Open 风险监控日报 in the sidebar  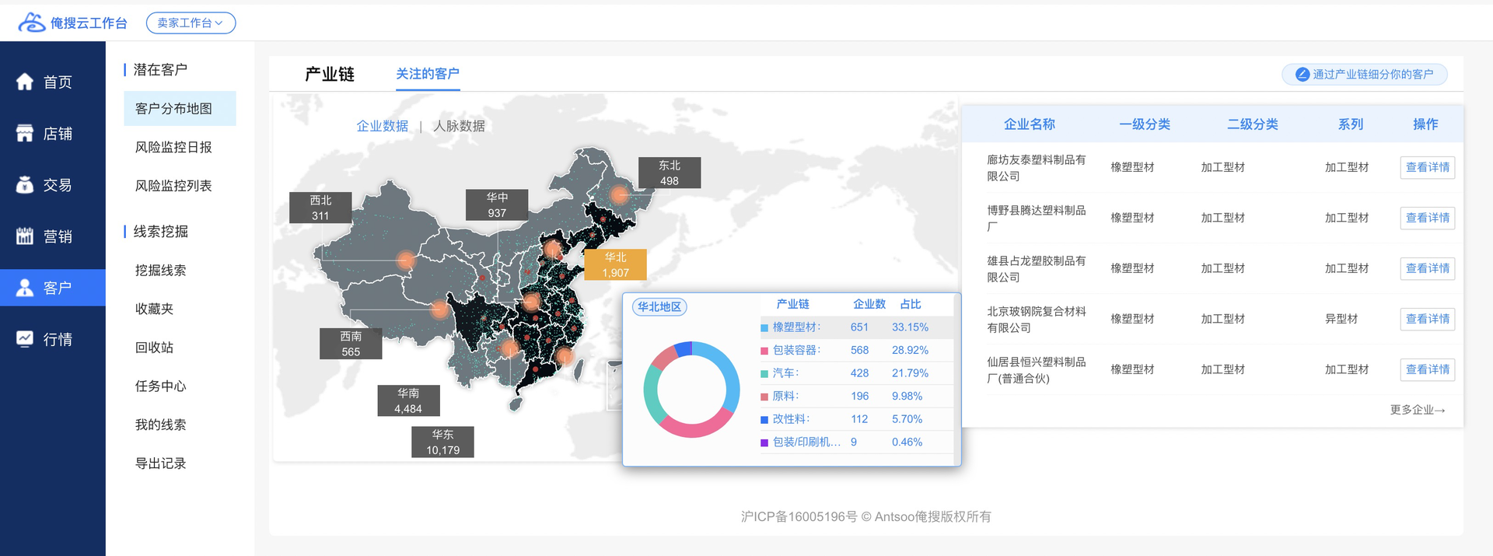point(173,147)
